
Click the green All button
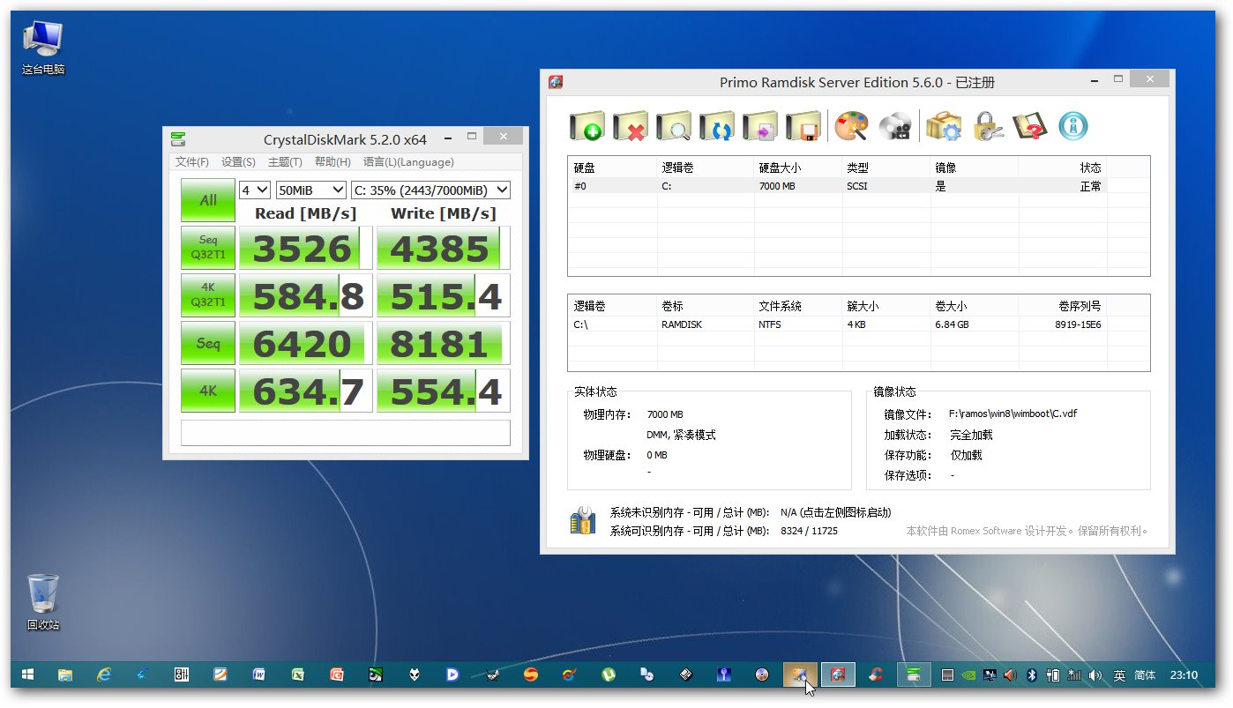208,200
